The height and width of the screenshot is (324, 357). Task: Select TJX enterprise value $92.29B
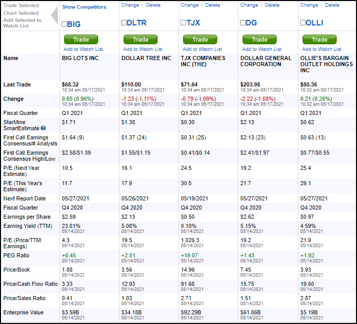pos(191,312)
